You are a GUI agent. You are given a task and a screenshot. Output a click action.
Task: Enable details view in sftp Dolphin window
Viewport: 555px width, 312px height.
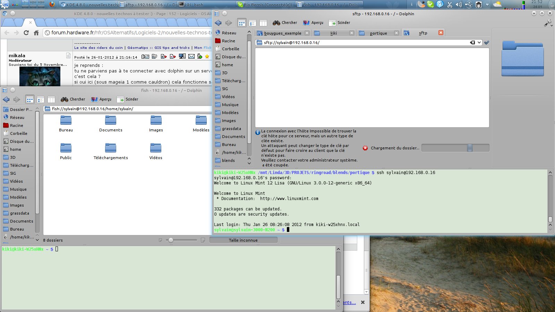252,23
